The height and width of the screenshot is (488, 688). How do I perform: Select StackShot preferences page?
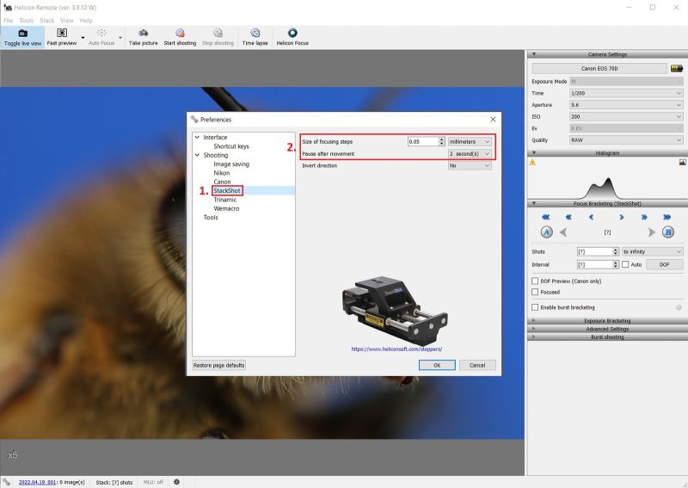pyautogui.click(x=227, y=190)
